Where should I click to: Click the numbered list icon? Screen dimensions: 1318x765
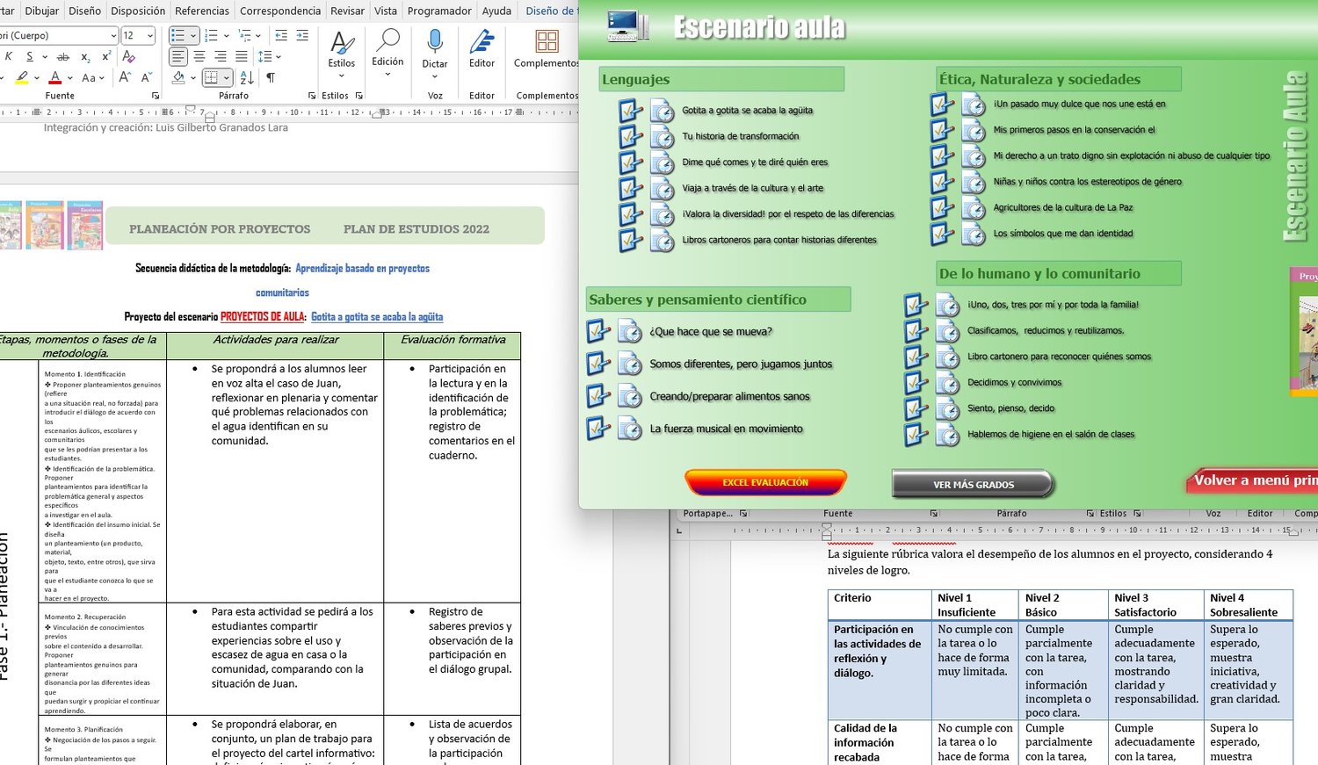click(211, 36)
